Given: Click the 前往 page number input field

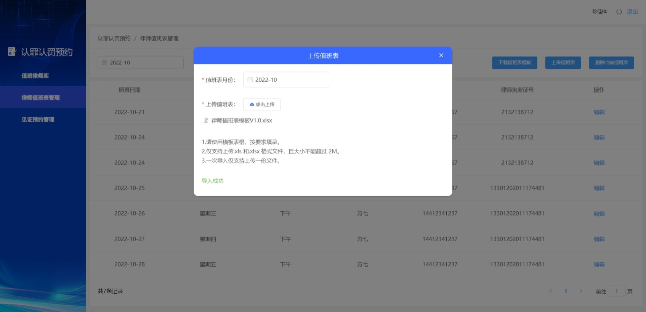Looking at the screenshot, I should 616,291.
